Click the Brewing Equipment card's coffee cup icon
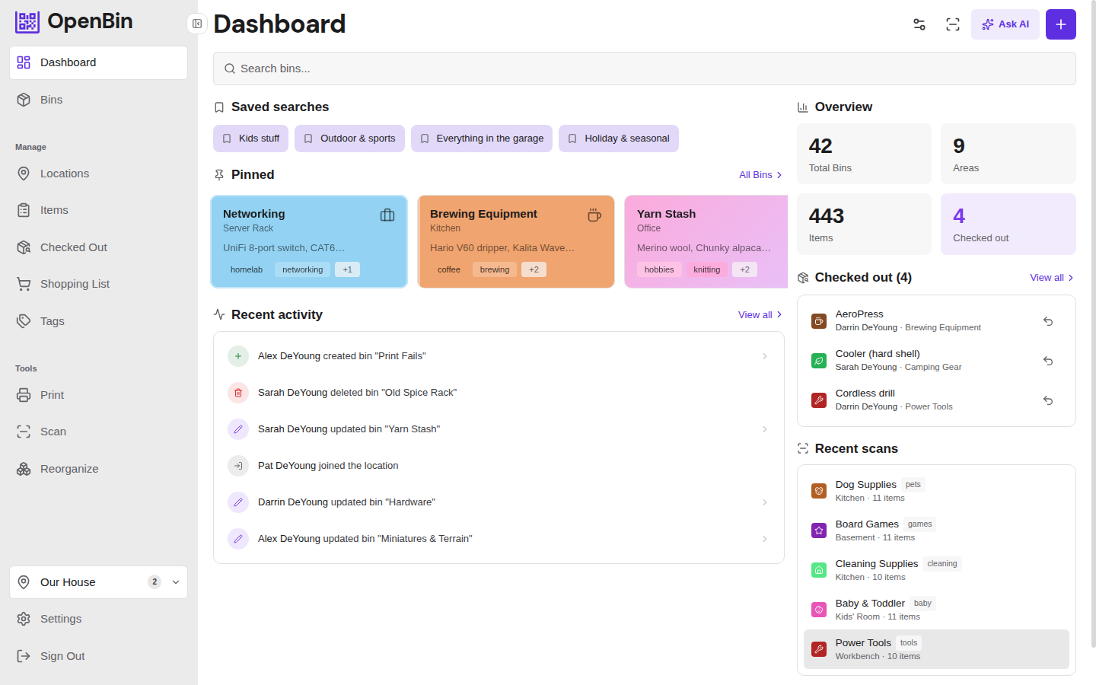 click(x=594, y=215)
